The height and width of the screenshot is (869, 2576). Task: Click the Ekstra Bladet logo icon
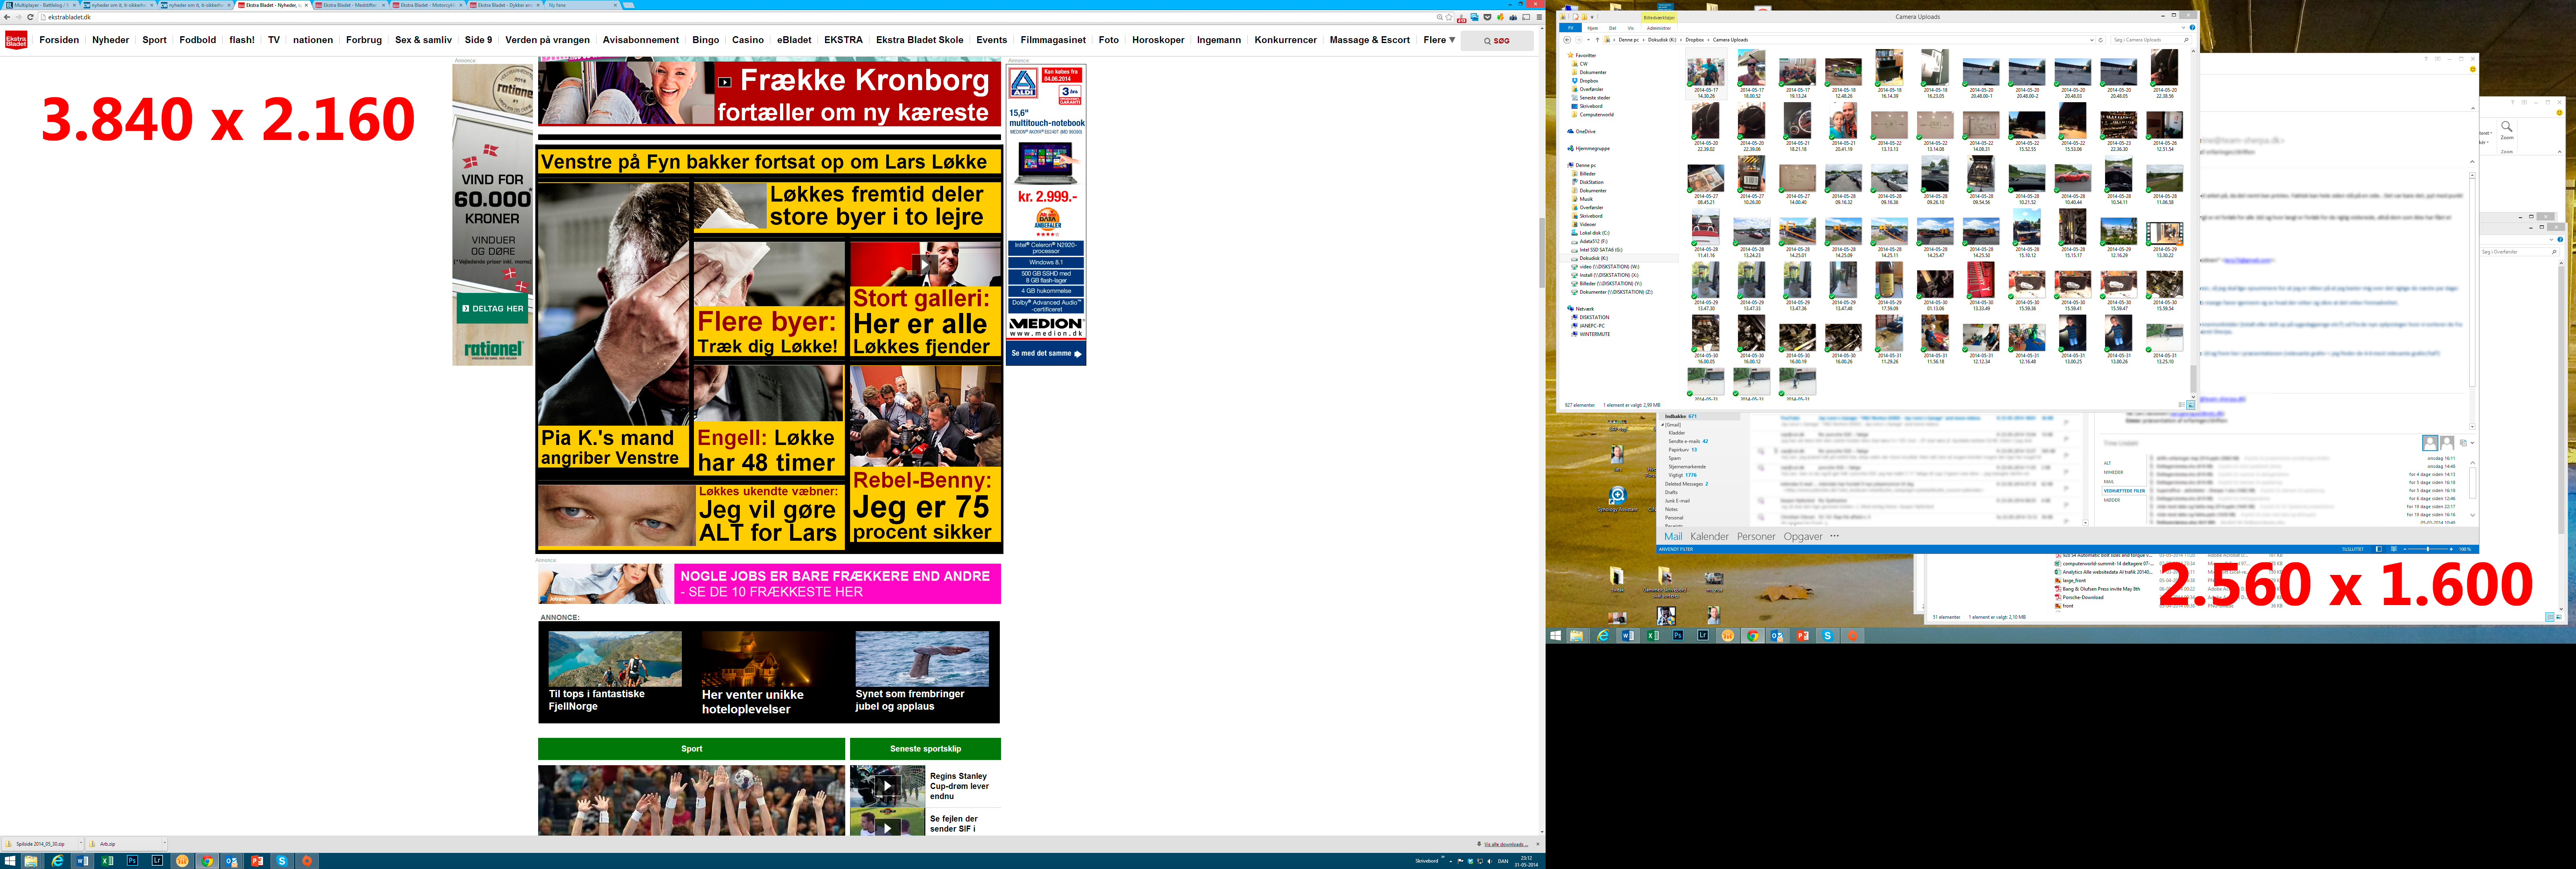(16, 40)
